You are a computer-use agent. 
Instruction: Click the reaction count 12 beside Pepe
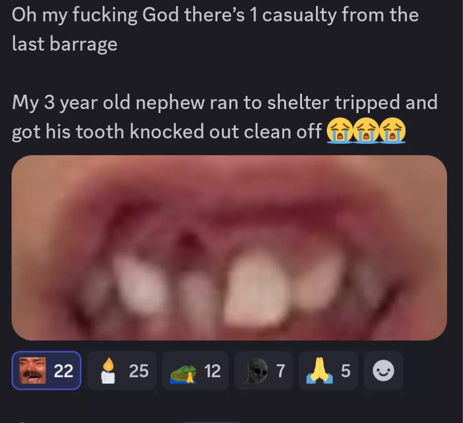pyautogui.click(x=212, y=370)
